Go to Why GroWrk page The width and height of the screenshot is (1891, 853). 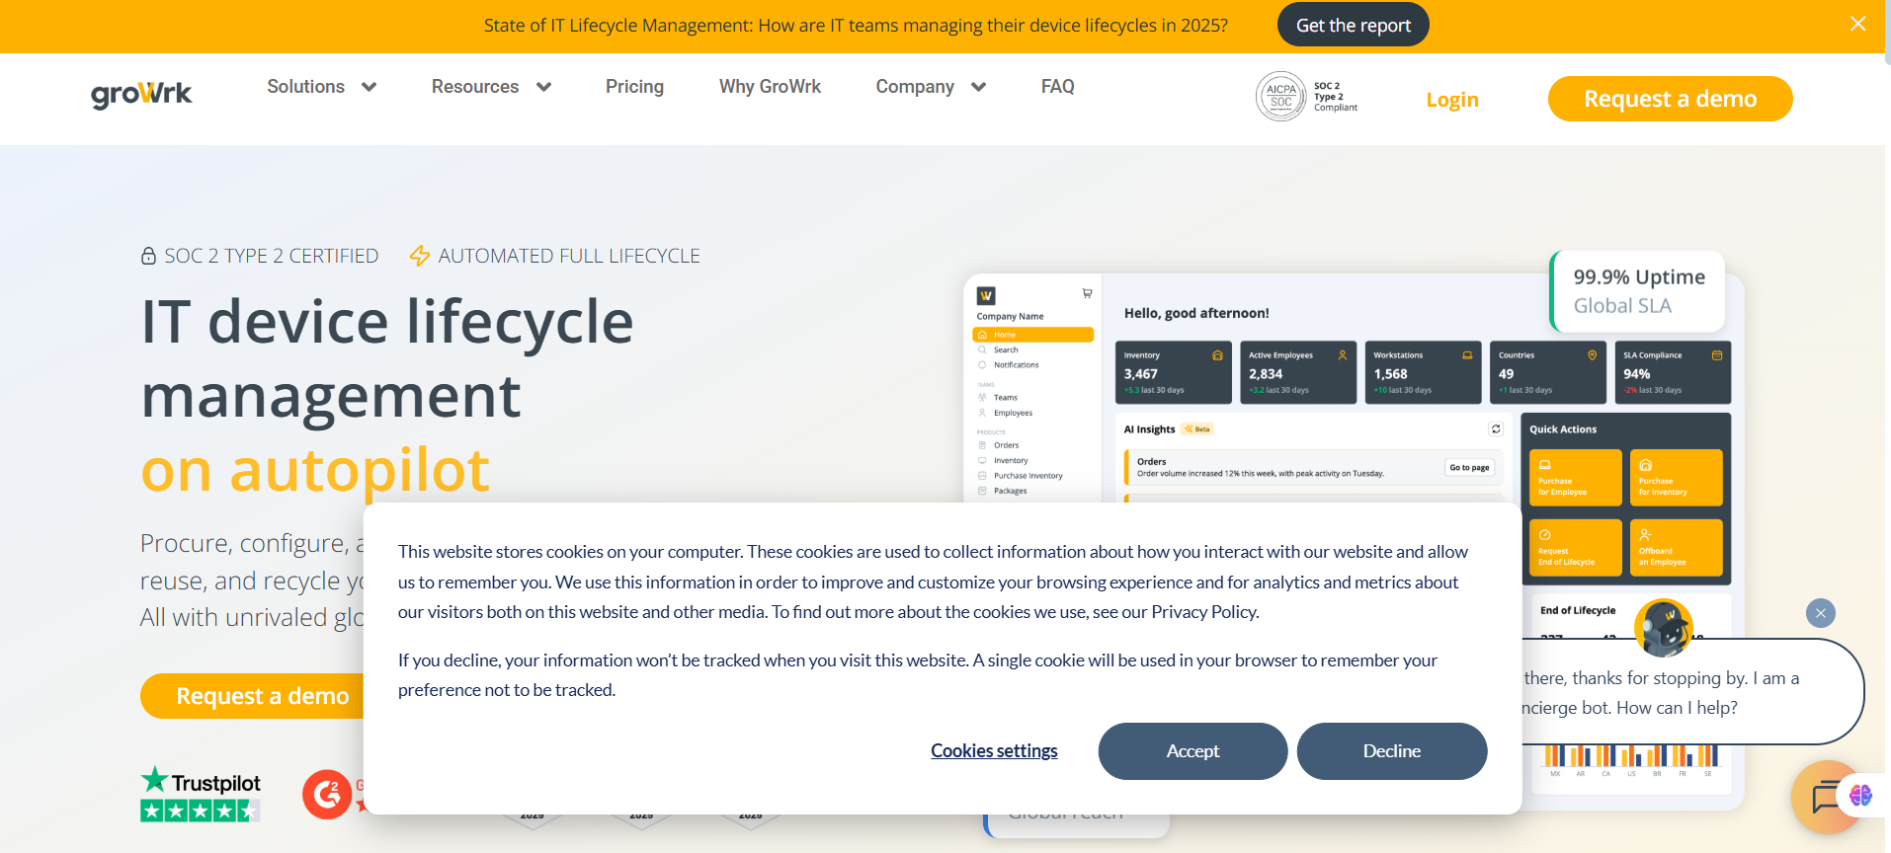770,87
